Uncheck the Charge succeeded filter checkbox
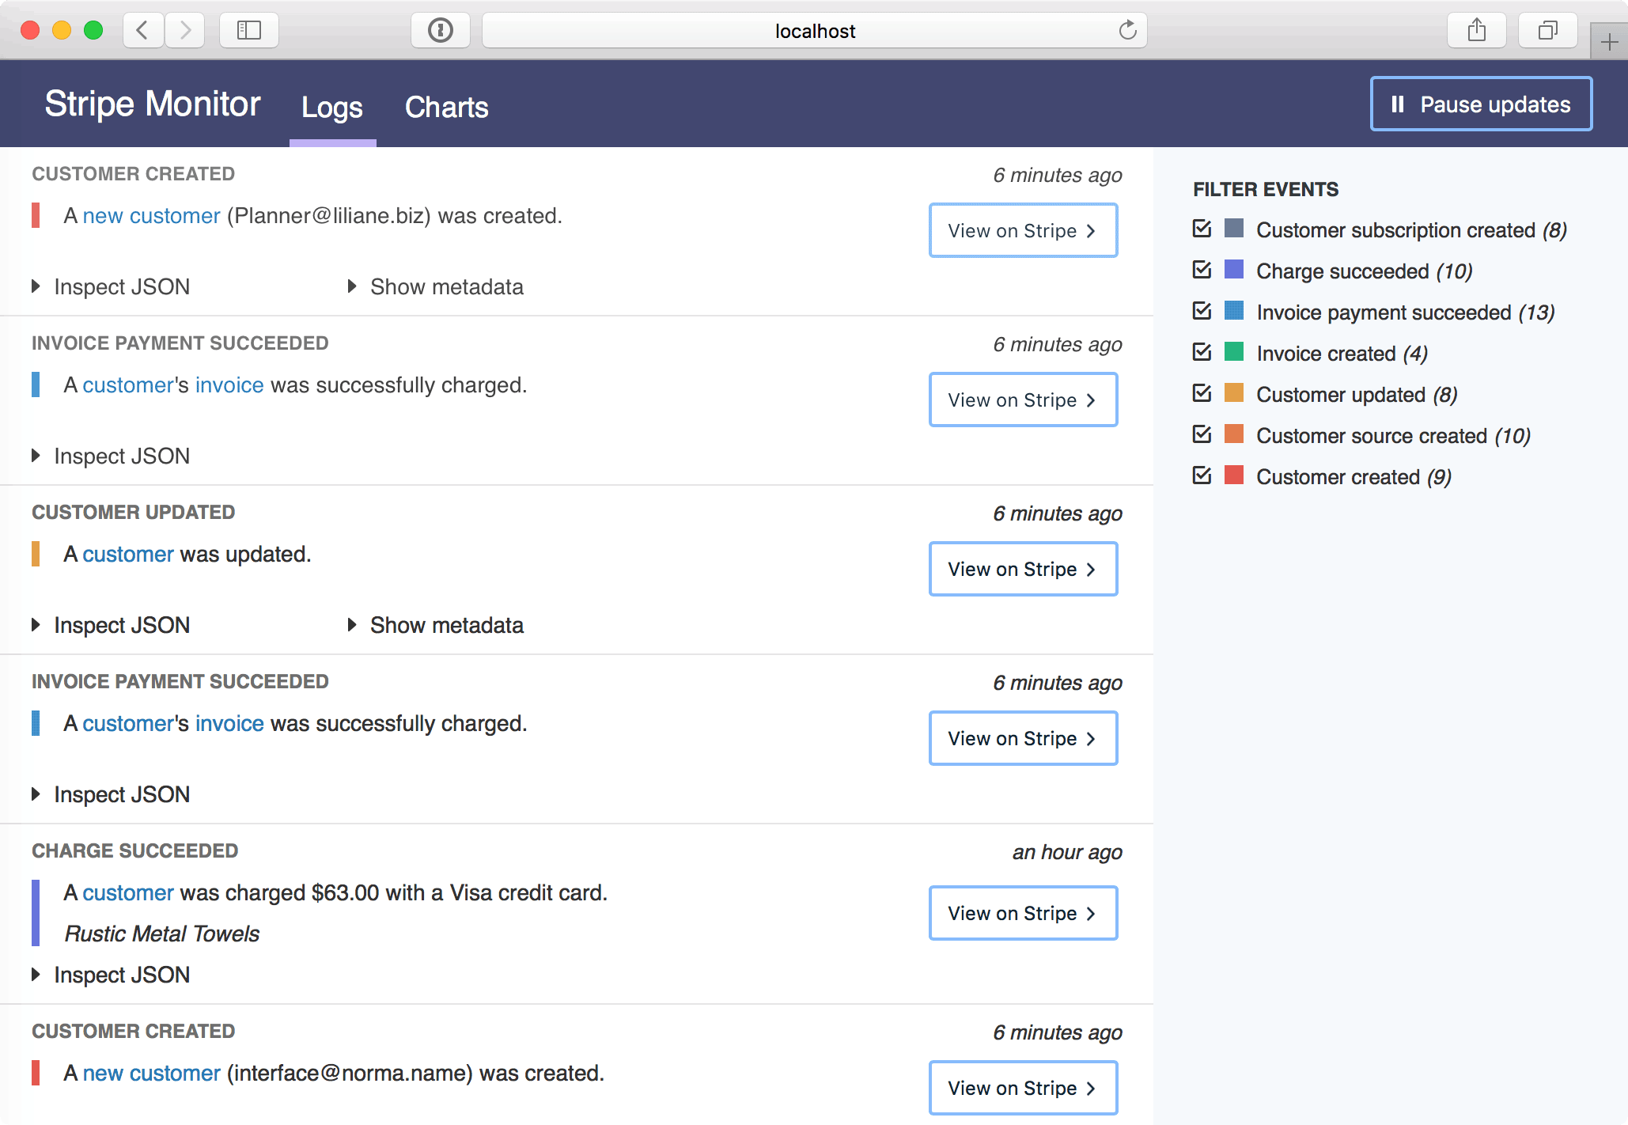This screenshot has height=1125, width=1628. tap(1202, 270)
